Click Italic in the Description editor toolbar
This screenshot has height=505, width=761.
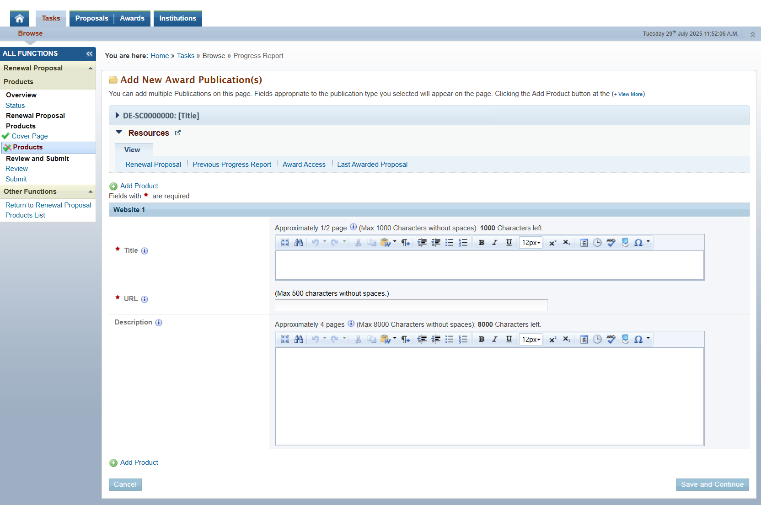495,340
